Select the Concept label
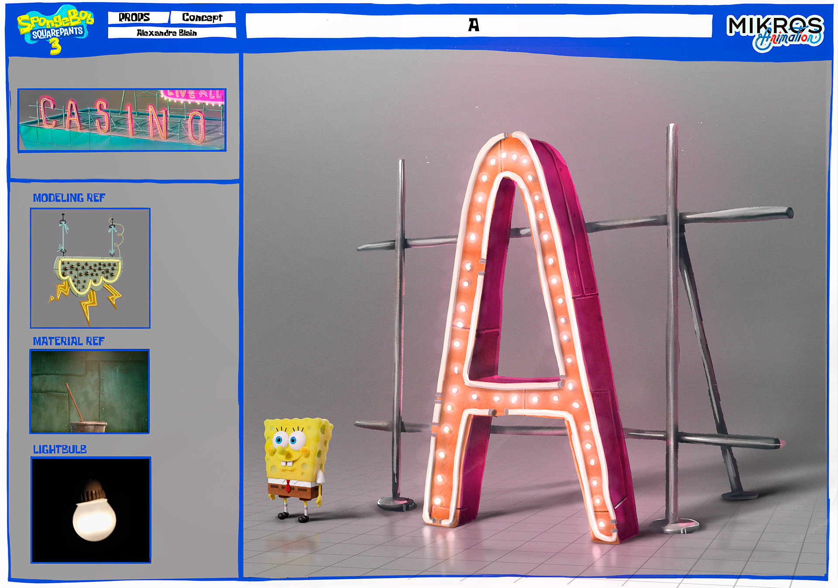Viewport: 838px width, 588px height. 203,17
